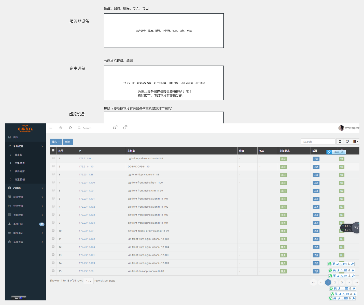Click the bell alerts icon with badge 30
364x305 pixels.
[x=124, y=128]
